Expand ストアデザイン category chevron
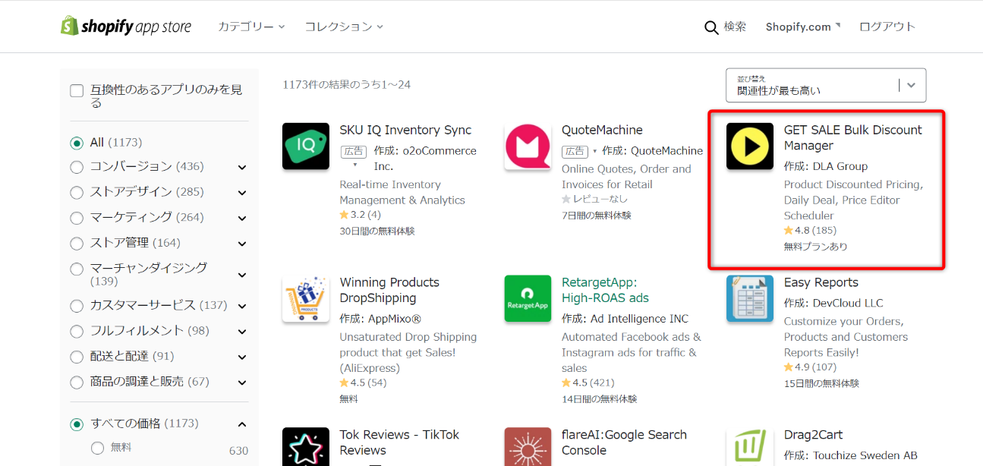This screenshot has width=983, height=466. tap(242, 192)
